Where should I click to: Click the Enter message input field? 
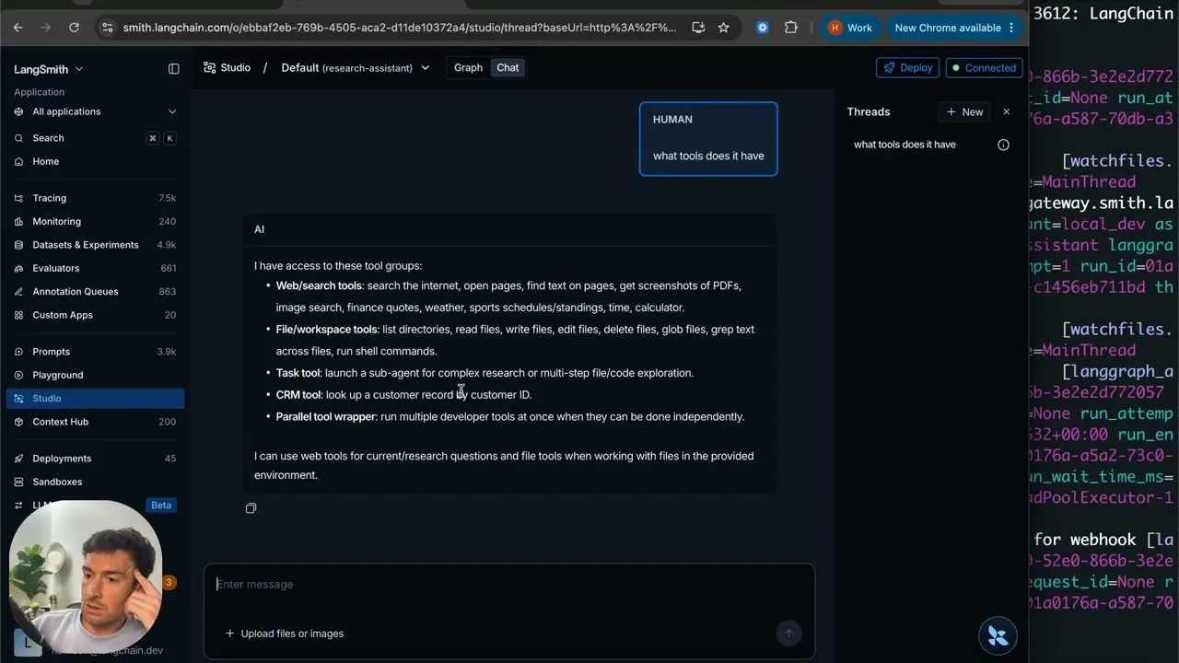[x=509, y=585]
